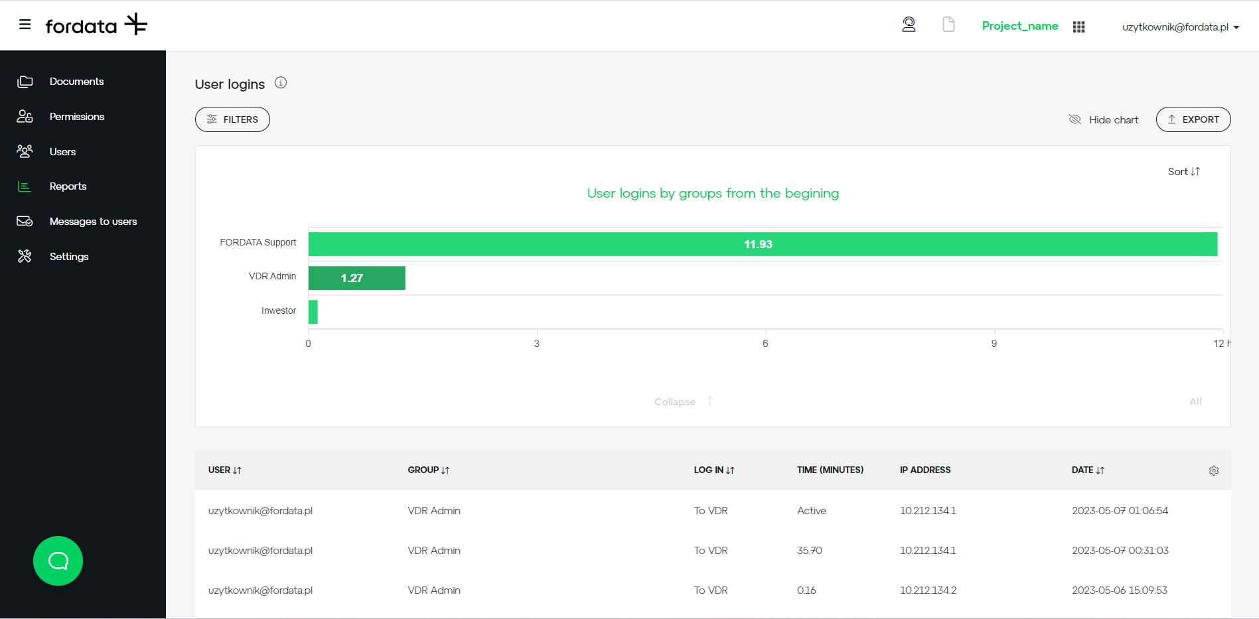Open the hamburger menu next to fordata logo
Viewport: 1259px width, 619px height.
tap(25, 25)
